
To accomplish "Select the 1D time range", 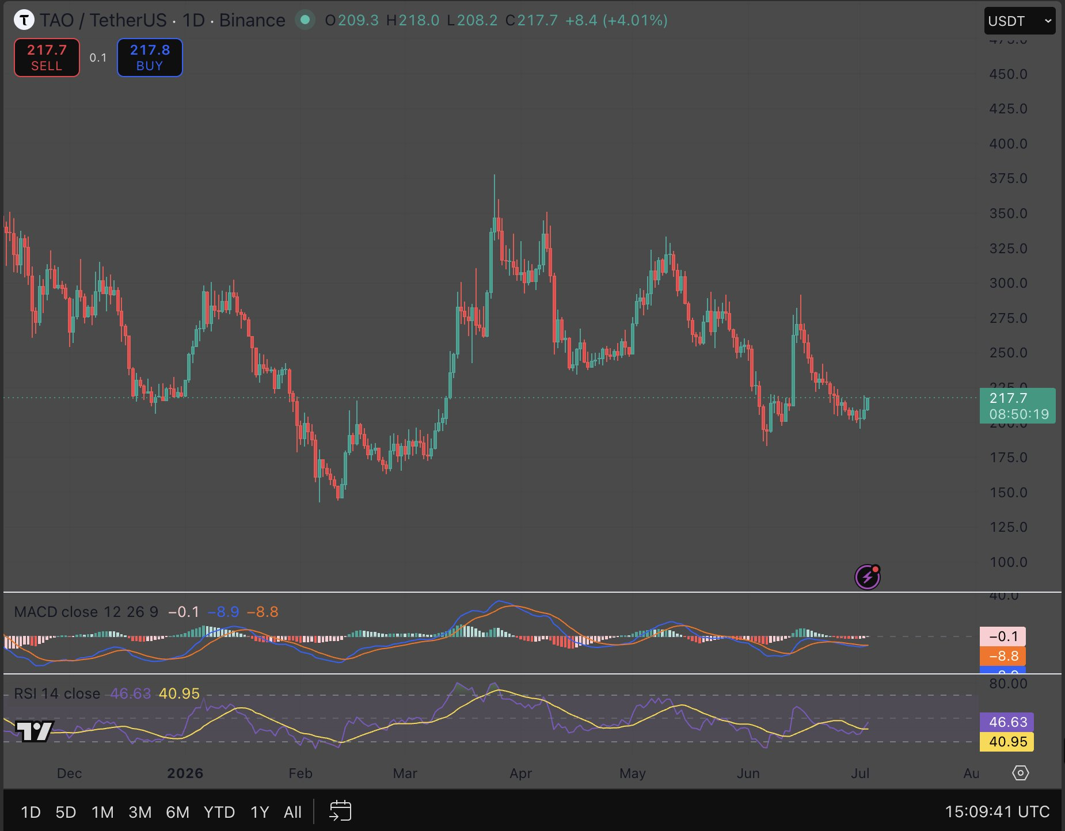I will 31,812.
